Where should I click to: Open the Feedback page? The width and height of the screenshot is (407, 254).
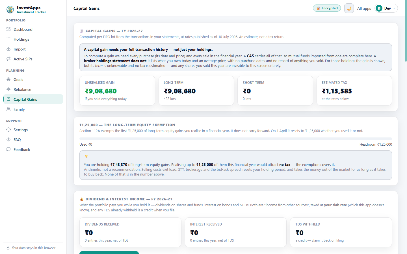(33, 150)
